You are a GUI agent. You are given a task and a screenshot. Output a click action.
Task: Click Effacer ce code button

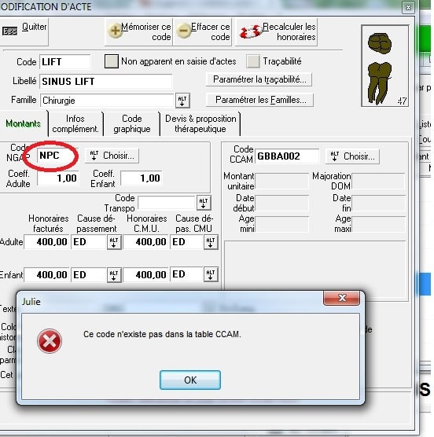tap(203, 31)
